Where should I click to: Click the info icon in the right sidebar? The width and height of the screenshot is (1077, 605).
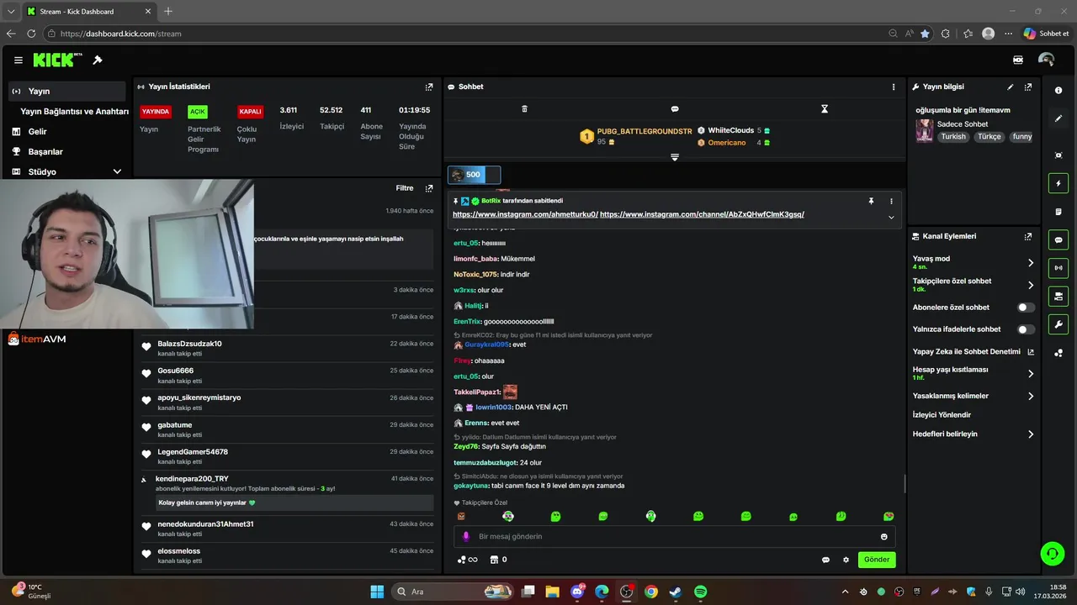pos(1058,91)
